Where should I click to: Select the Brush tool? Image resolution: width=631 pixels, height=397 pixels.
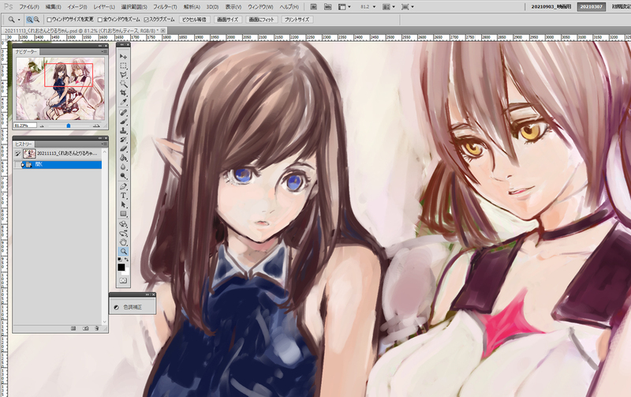(x=124, y=122)
